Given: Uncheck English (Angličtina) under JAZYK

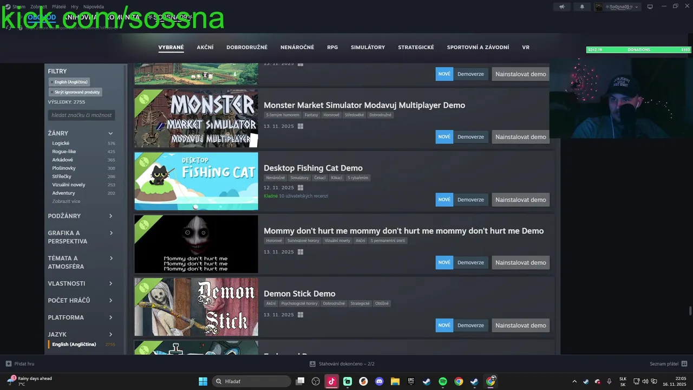Looking at the screenshot, I should [82, 344].
